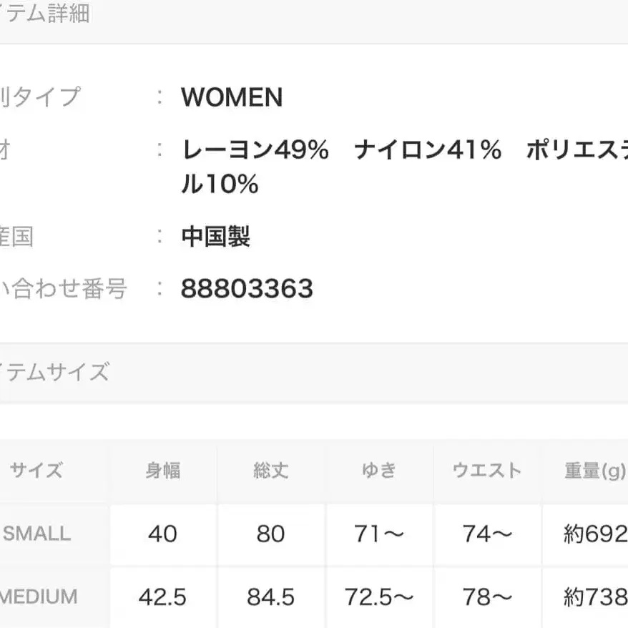This screenshot has height=628, width=628.
Task: Click the SMALL waist cell 74〜
Action: [x=486, y=534]
